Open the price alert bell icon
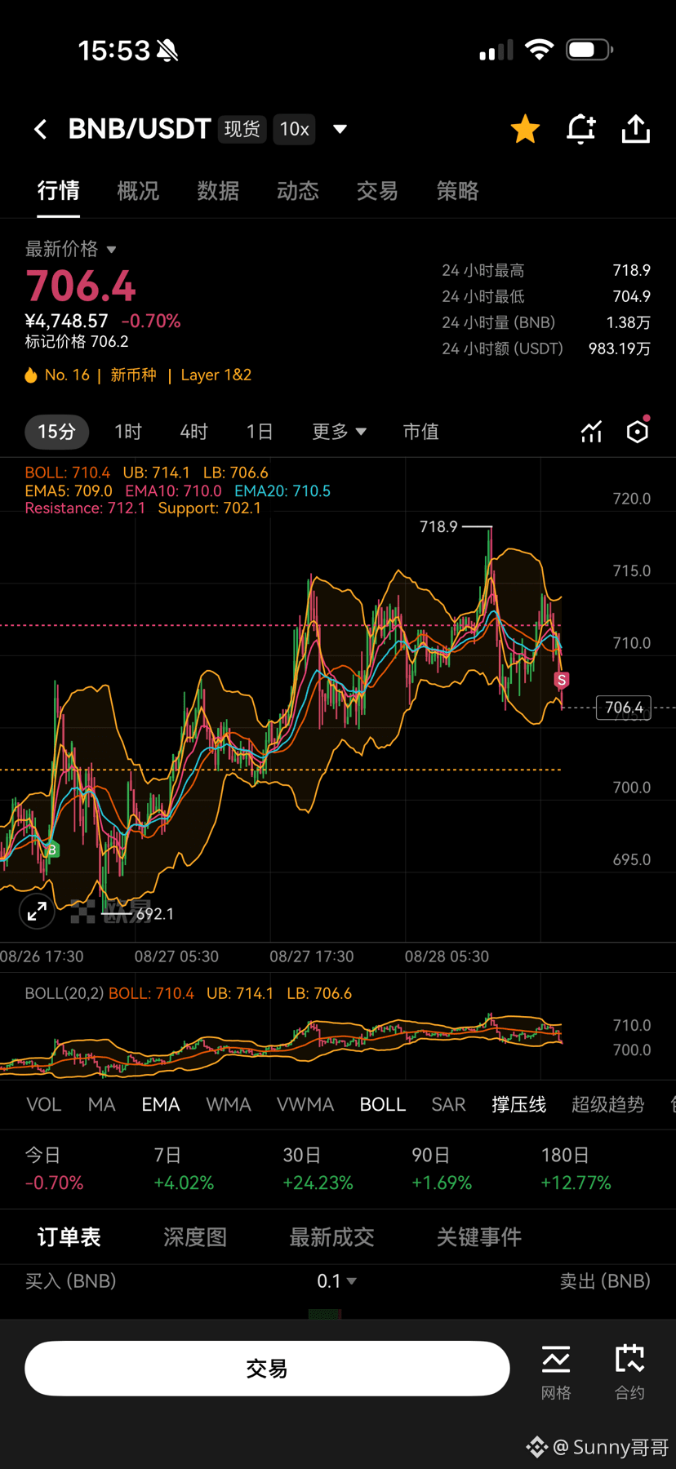 click(581, 129)
